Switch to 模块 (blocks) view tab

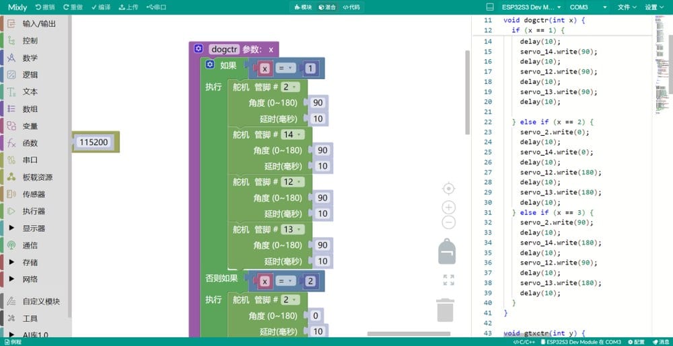click(303, 7)
